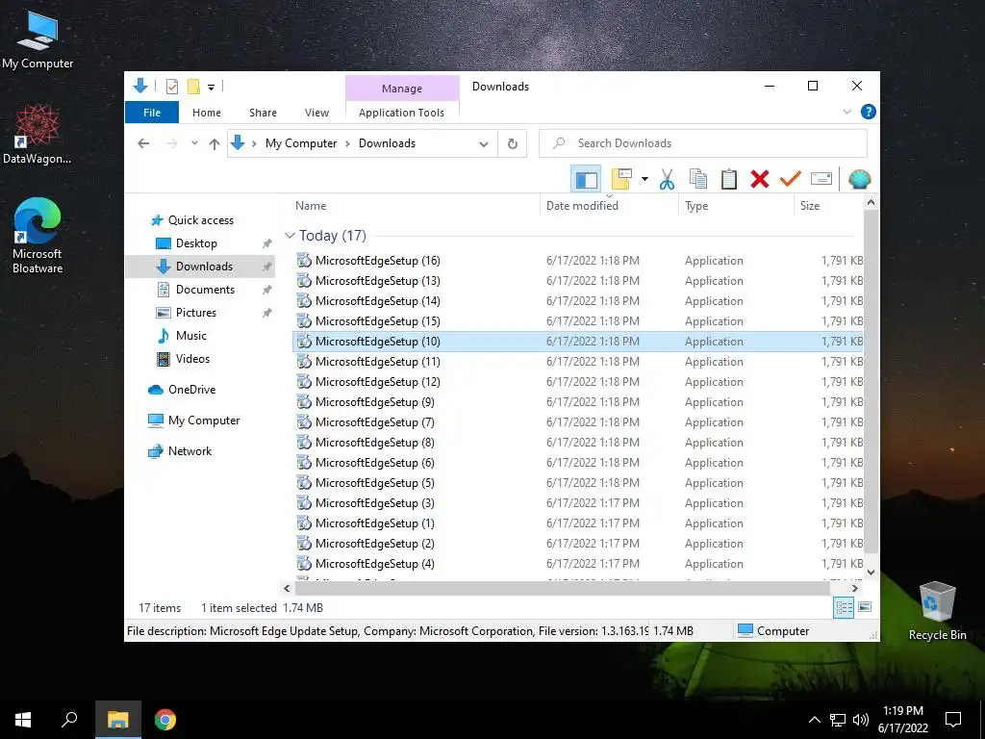
Task: Click the horizontal scrollbar left arrow
Action: coord(287,588)
